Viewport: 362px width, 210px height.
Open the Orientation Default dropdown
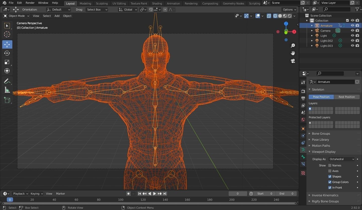click(59, 10)
